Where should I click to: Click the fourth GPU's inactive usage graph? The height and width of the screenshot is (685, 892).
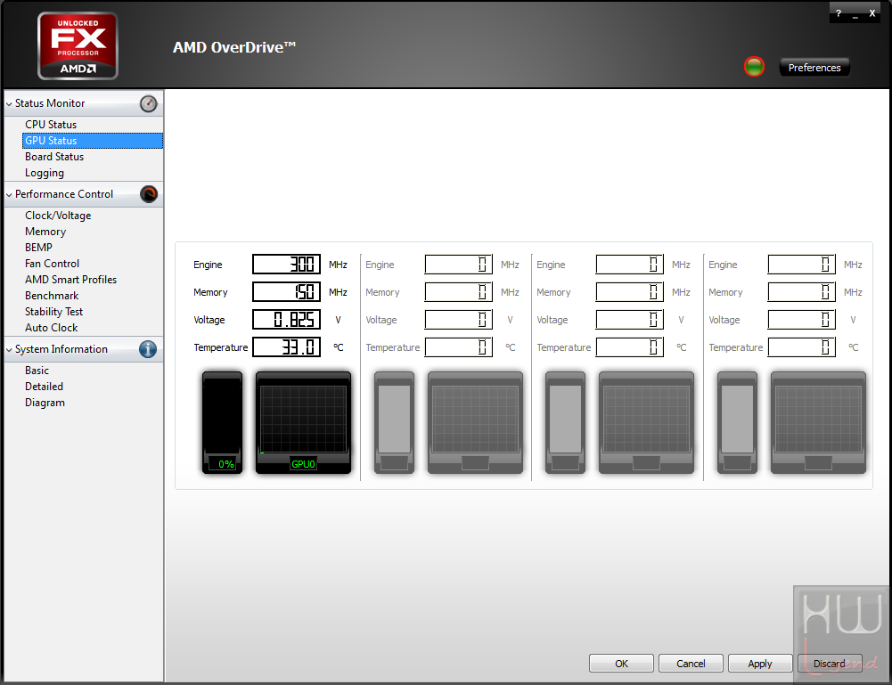(818, 422)
